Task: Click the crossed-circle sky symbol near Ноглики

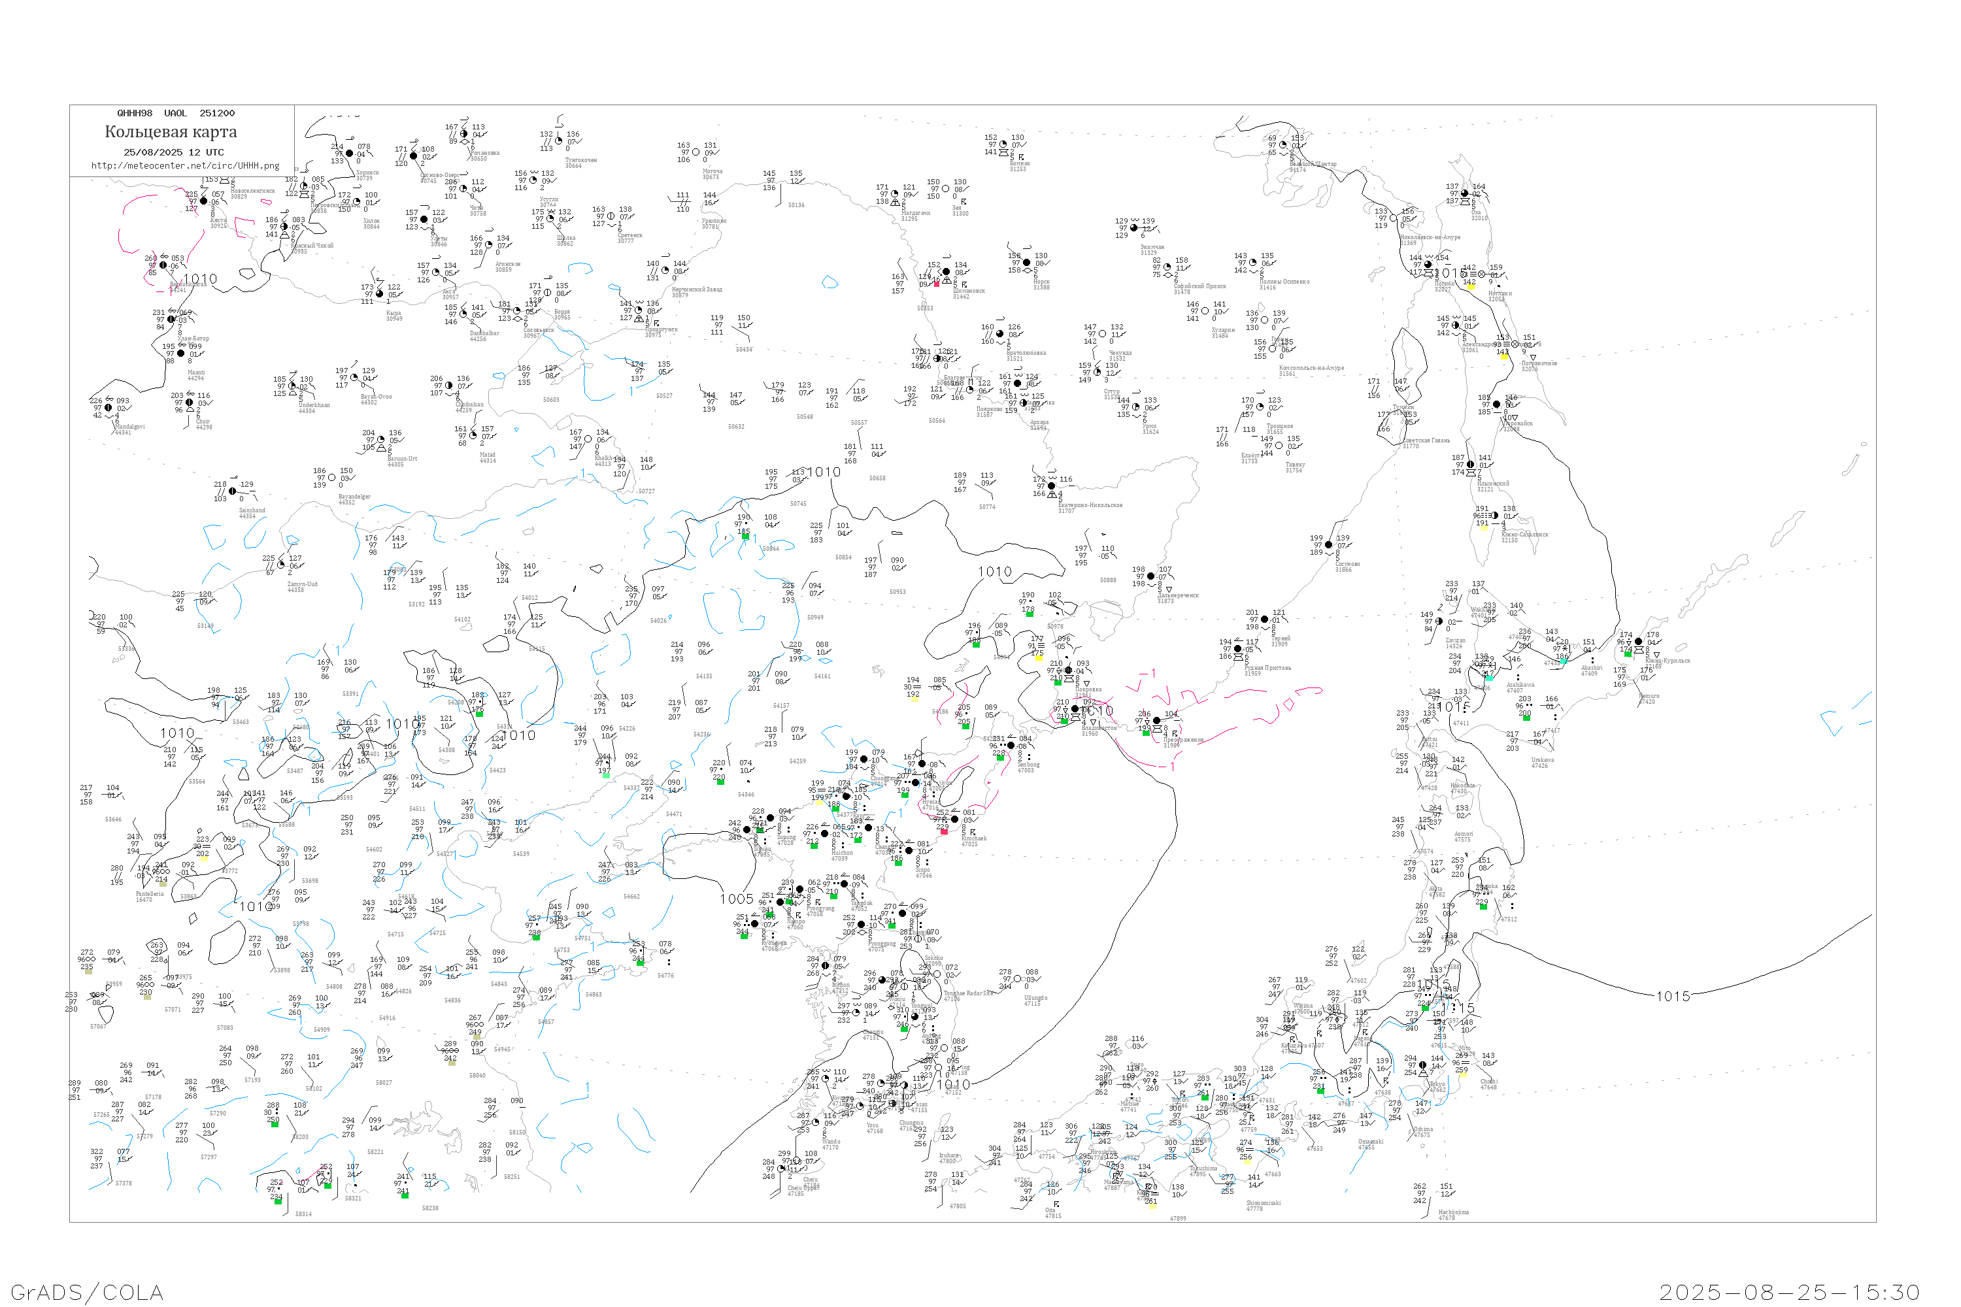Action: click(1482, 274)
